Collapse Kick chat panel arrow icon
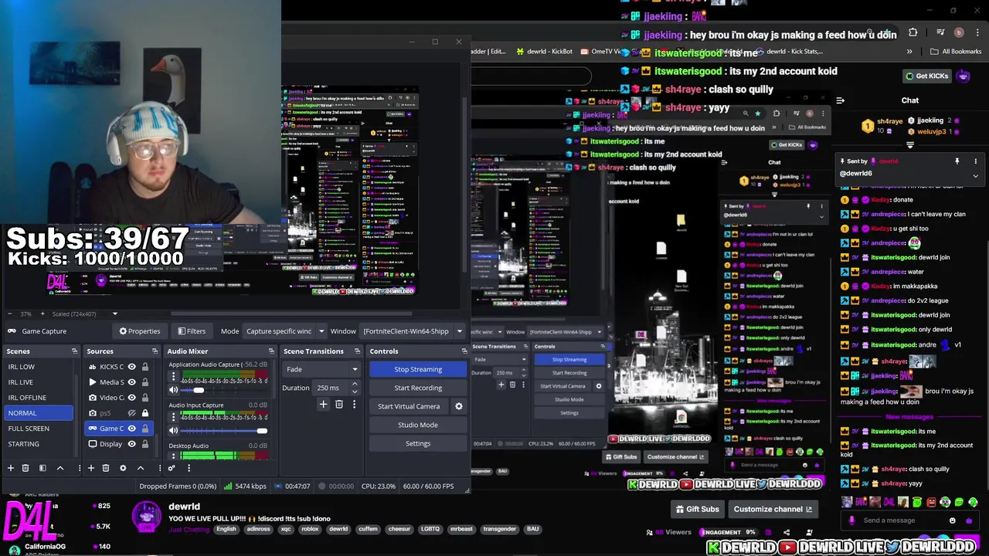This screenshot has height=556, width=989. click(x=840, y=100)
